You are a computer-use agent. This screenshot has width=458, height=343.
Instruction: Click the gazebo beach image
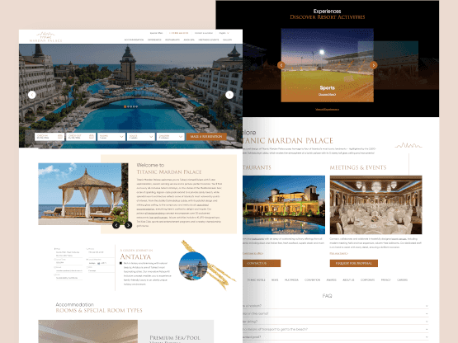83,194
